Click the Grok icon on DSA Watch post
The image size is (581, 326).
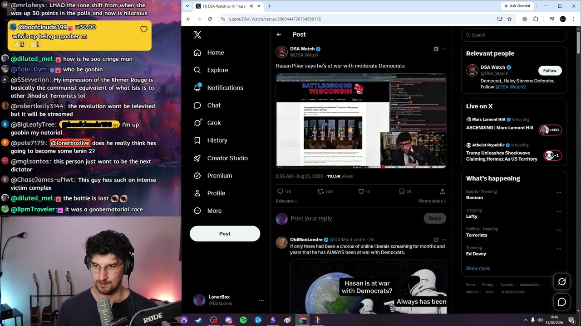(x=436, y=49)
